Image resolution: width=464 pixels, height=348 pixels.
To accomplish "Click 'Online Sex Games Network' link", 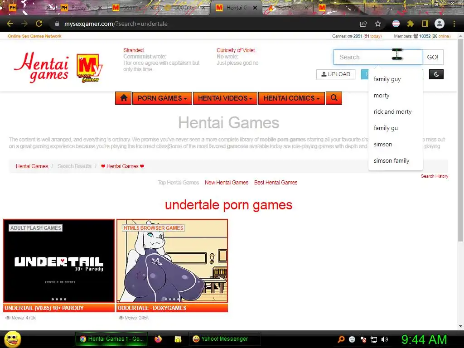I will pos(34,36).
